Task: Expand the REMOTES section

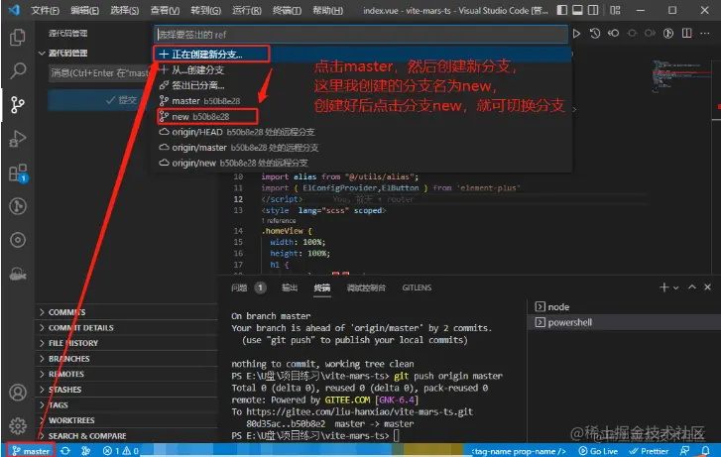Action: tap(127, 374)
